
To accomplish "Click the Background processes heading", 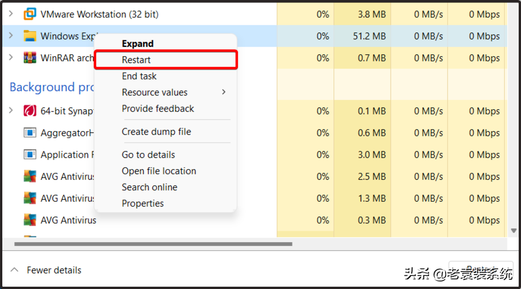I will pyautogui.click(x=52, y=87).
